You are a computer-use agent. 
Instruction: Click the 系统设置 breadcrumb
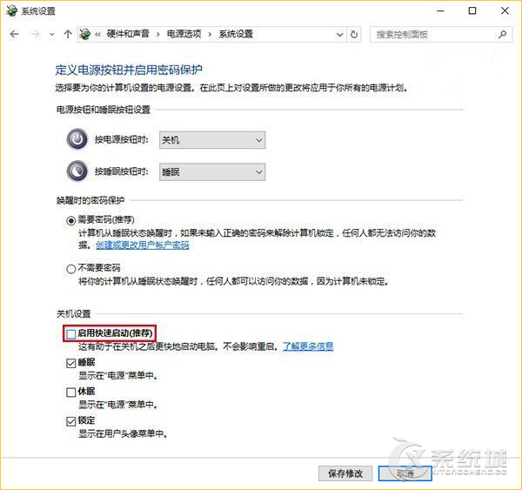pos(236,34)
